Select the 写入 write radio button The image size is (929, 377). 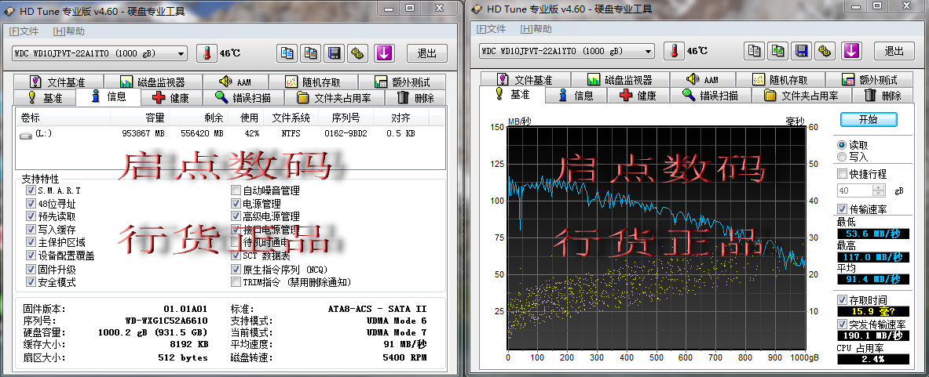842,157
